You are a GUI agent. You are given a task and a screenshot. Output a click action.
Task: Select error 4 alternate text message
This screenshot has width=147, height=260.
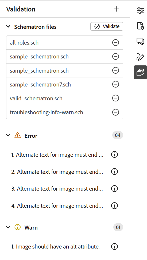(x=57, y=206)
